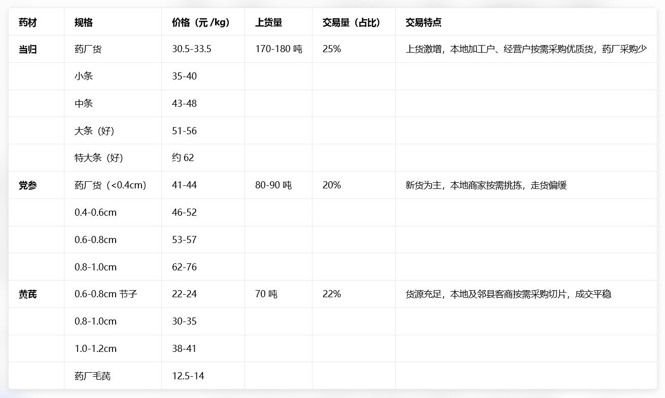This screenshot has height=398, width=665.
Task: Select the 12.5-14 price cell
Action: pos(188,376)
